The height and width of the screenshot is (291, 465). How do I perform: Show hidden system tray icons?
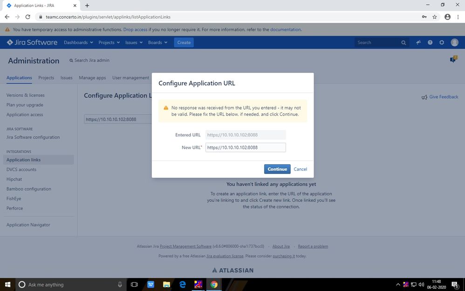[x=398, y=284]
